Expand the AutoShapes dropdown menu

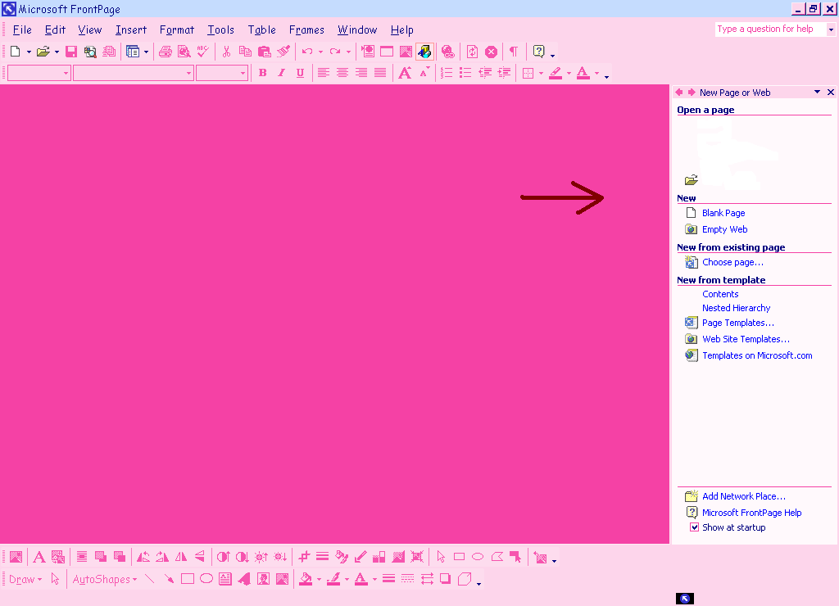[105, 579]
